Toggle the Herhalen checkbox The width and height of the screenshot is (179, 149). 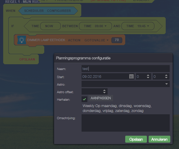84,99
